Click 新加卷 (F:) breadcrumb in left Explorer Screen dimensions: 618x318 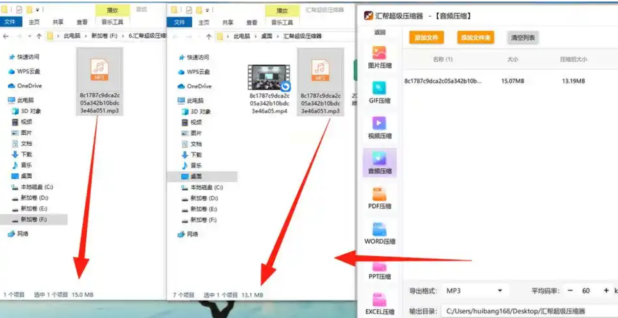click(104, 36)
